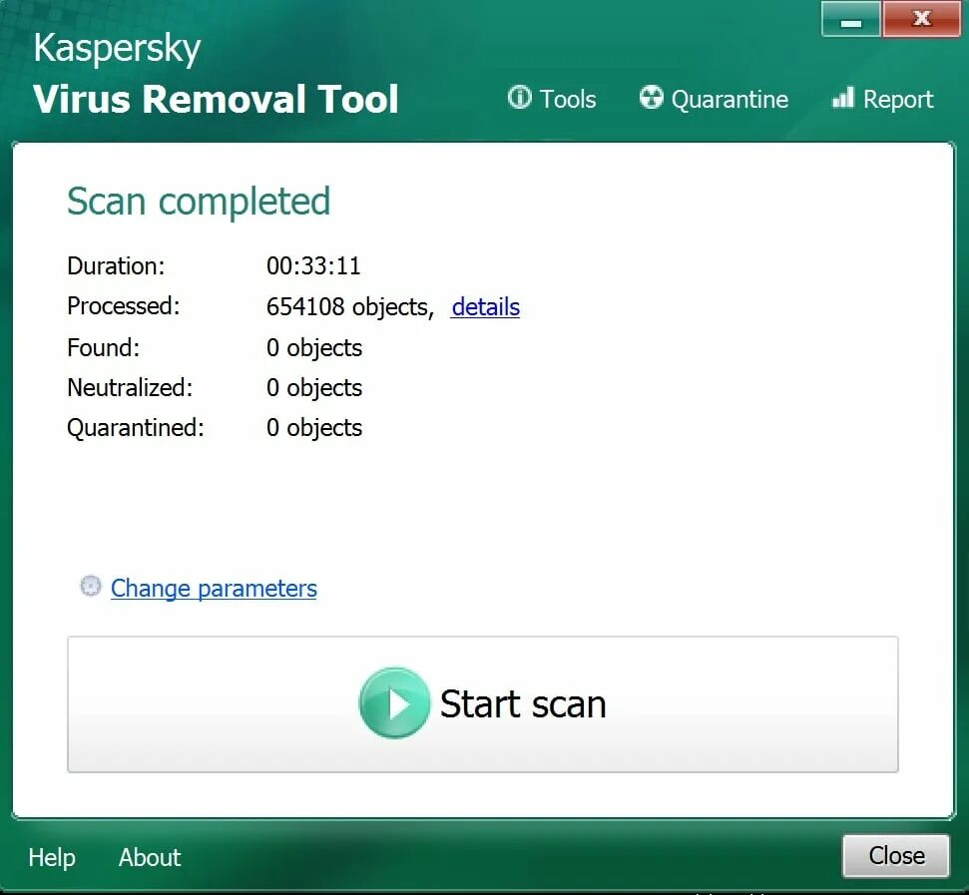
Task: Click the Scan completed heading
Action: point(199,202)
